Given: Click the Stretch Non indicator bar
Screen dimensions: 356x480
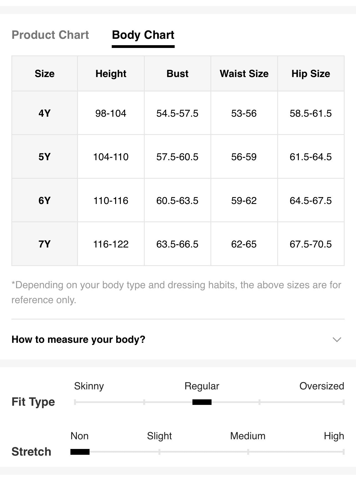Looking at the screenshot, I should click(x=80, y=452).
